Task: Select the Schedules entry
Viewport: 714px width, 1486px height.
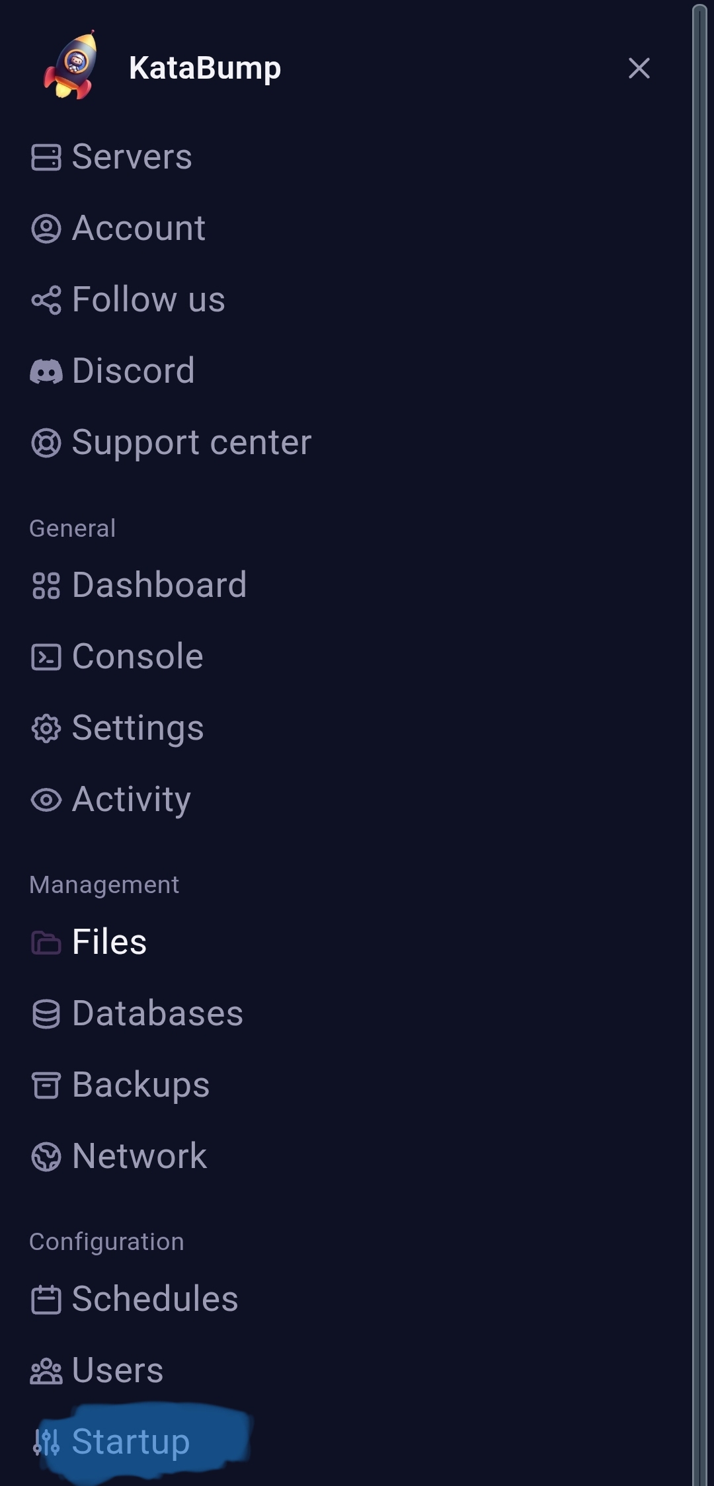Action: 134,1299
